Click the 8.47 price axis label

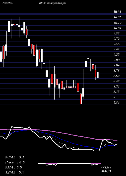[x=116, y=81]
